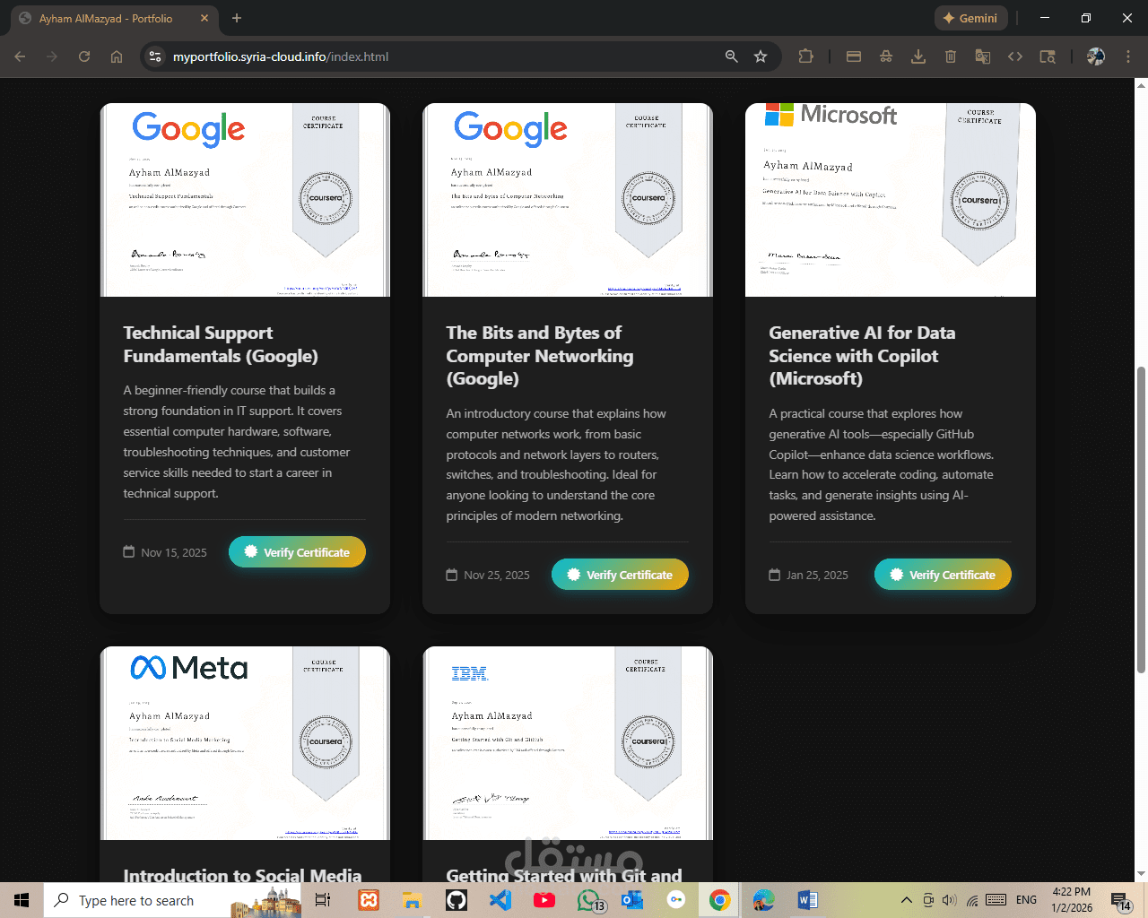This screenshot has height=918, width=1148.
Task: Open the Technical Support Google certificate image
Action: pyautogui.click(x=245, y=200)
